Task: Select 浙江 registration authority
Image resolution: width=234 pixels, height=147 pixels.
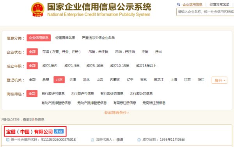Action: (x=201, y=80)
